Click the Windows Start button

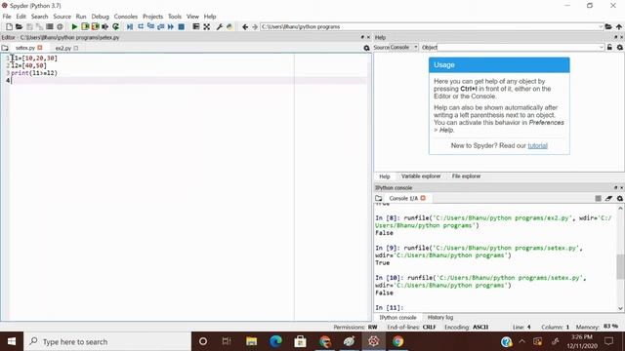click(12, 341)
